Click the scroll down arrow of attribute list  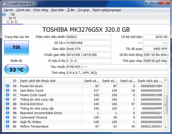coord(166,127)
